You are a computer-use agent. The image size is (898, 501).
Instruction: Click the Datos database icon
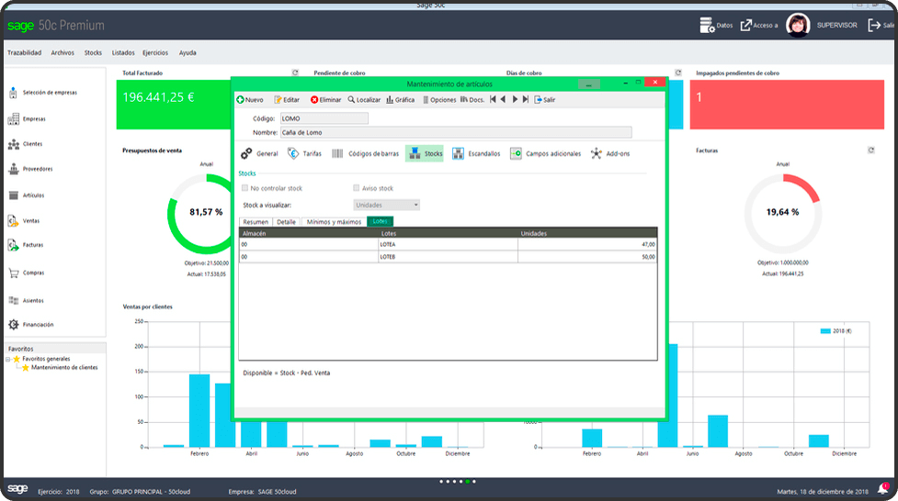pos(707,25)
